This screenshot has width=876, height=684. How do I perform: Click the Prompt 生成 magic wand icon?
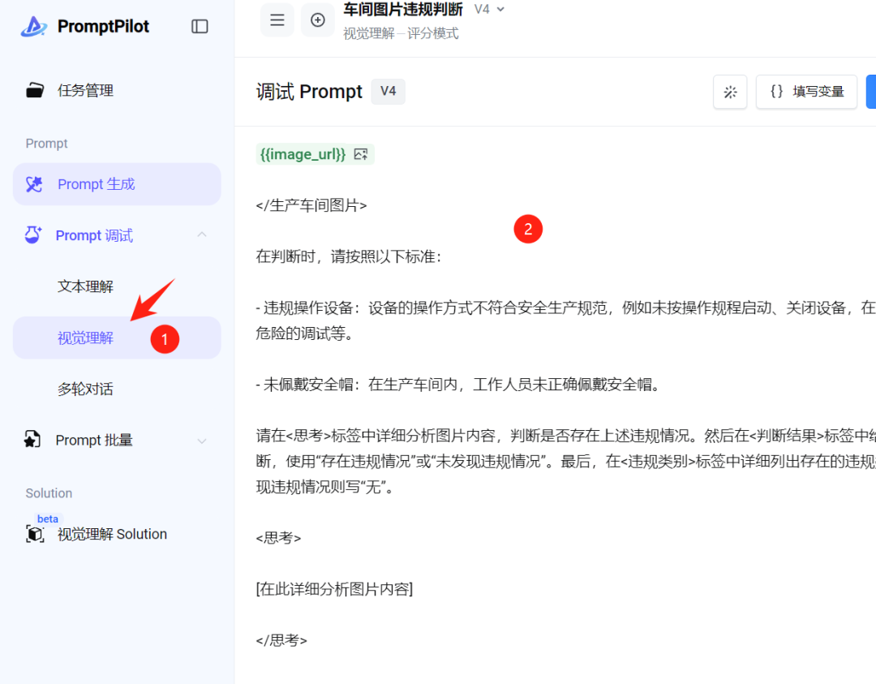pos(34,184)
